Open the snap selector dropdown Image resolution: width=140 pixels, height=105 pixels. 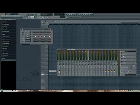62,17
